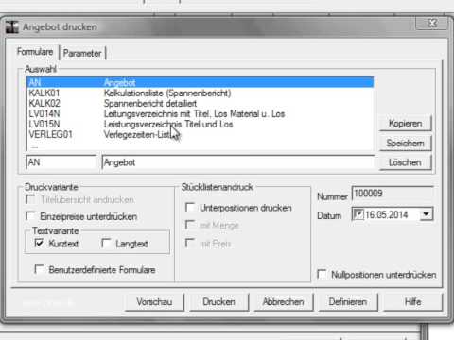Check Benutzerdefinierte Formulare option
Screen dimensions: 454x340
[x=39, y=269]
